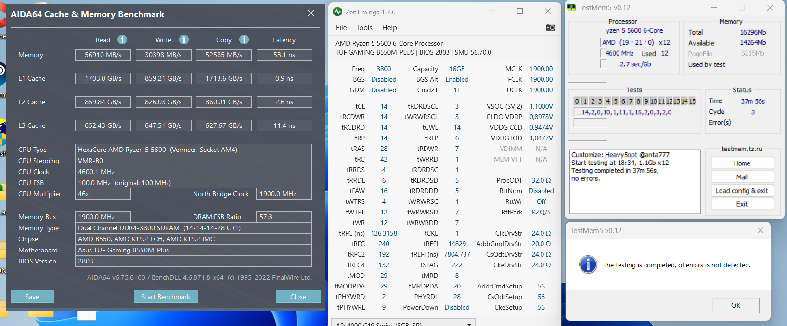Click the Close button in AIDA64 window
Screen dimensions: 787x326
point(298,297)
